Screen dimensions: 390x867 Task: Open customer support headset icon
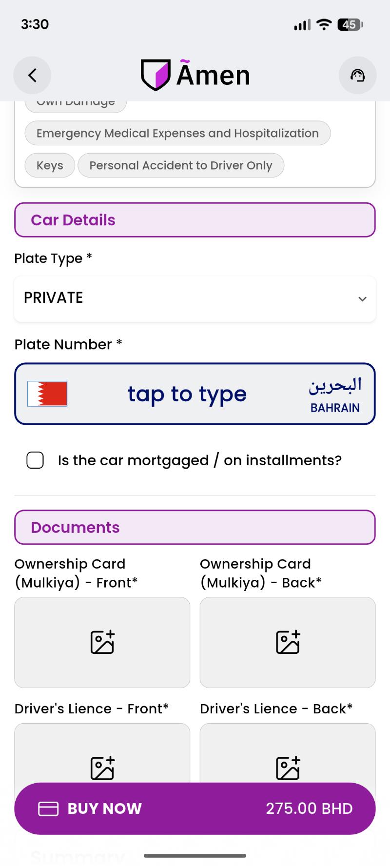click(x=357, y=75)
